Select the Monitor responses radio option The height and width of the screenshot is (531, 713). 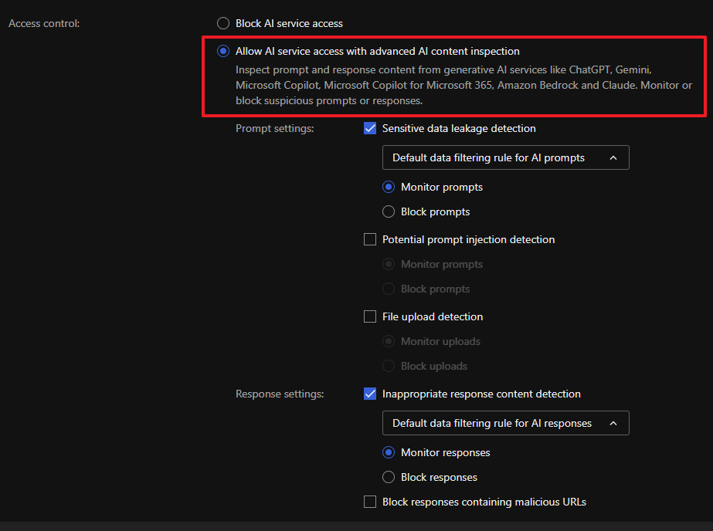pyautogui.click(x=389, y=452)
